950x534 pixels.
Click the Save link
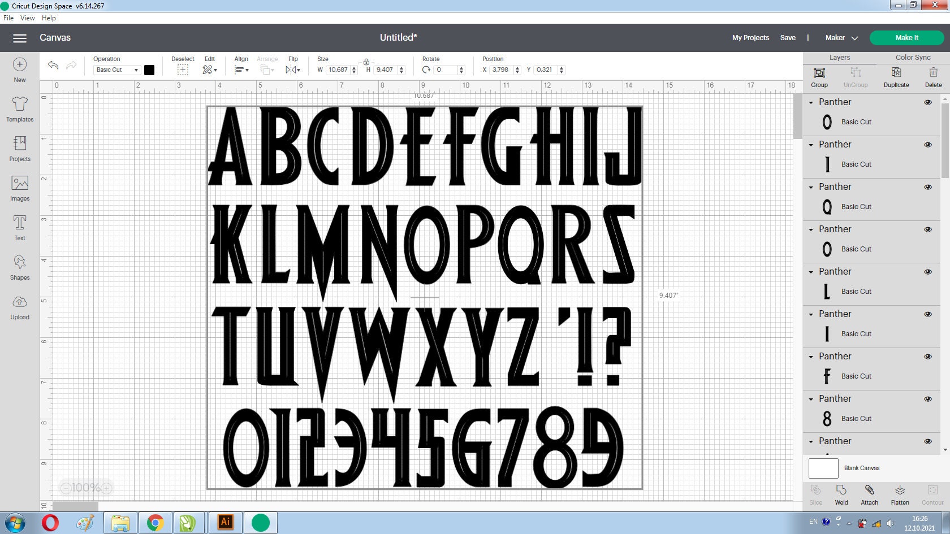[788, 37]
